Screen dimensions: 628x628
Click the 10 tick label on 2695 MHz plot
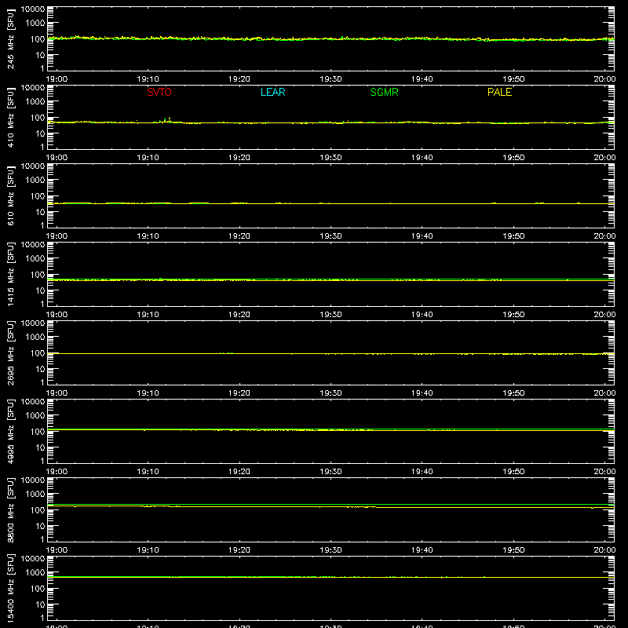pyautogui.click(x=40, y=369)
